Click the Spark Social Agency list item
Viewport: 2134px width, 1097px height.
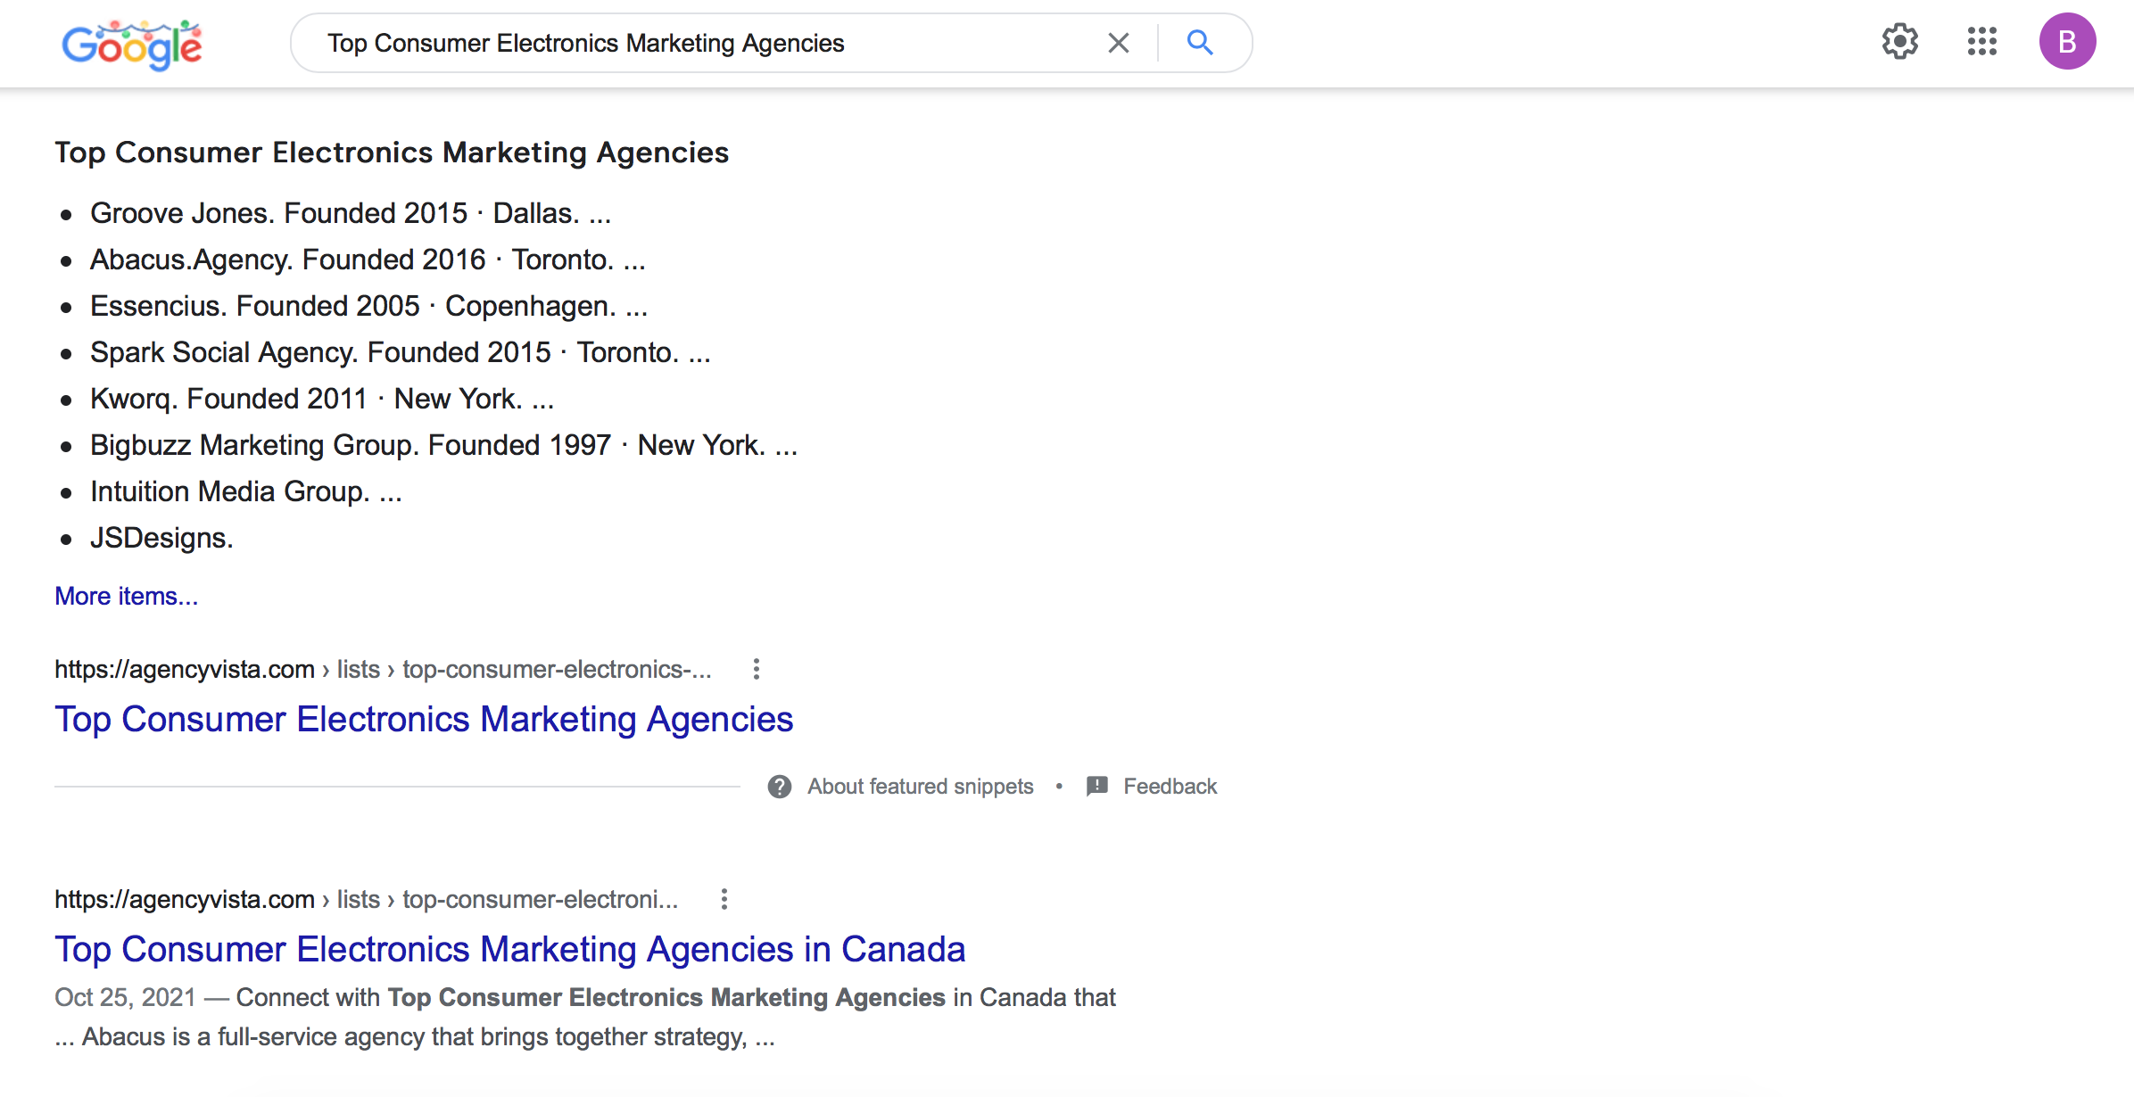point(401,352)
